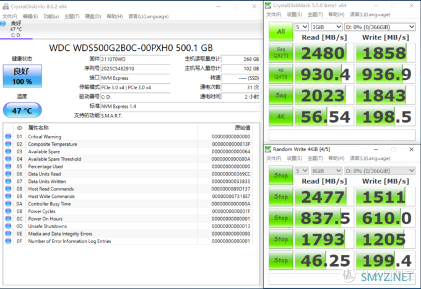Click status icon for Controller Busy Time row
This screenshot has width=421, height=289.
click(8, 204)
